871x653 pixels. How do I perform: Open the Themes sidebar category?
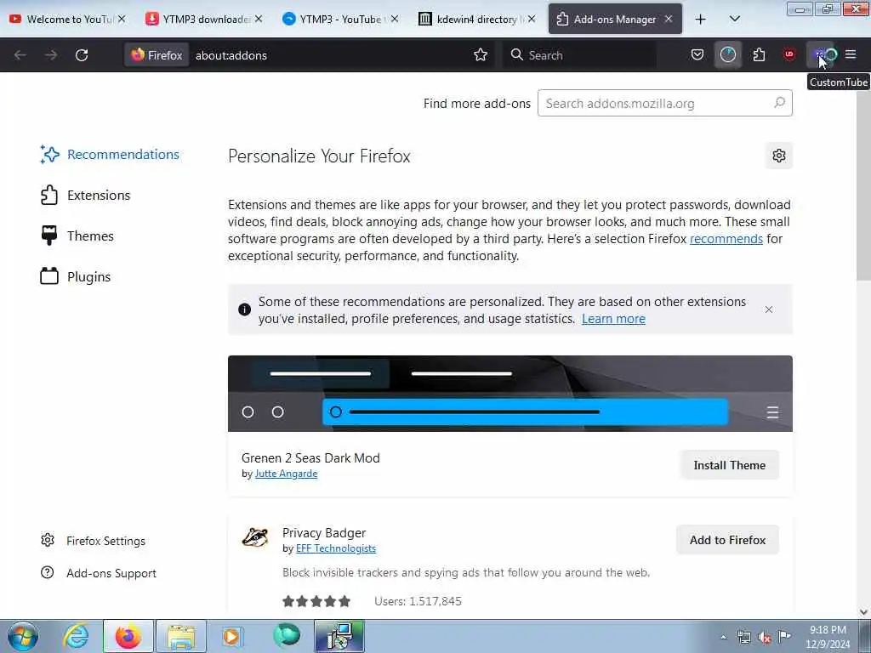(77, 236)
